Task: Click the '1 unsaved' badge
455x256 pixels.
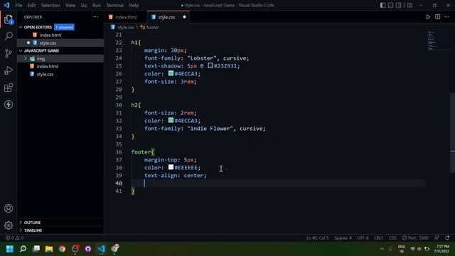Action: [x=64, y=27]
